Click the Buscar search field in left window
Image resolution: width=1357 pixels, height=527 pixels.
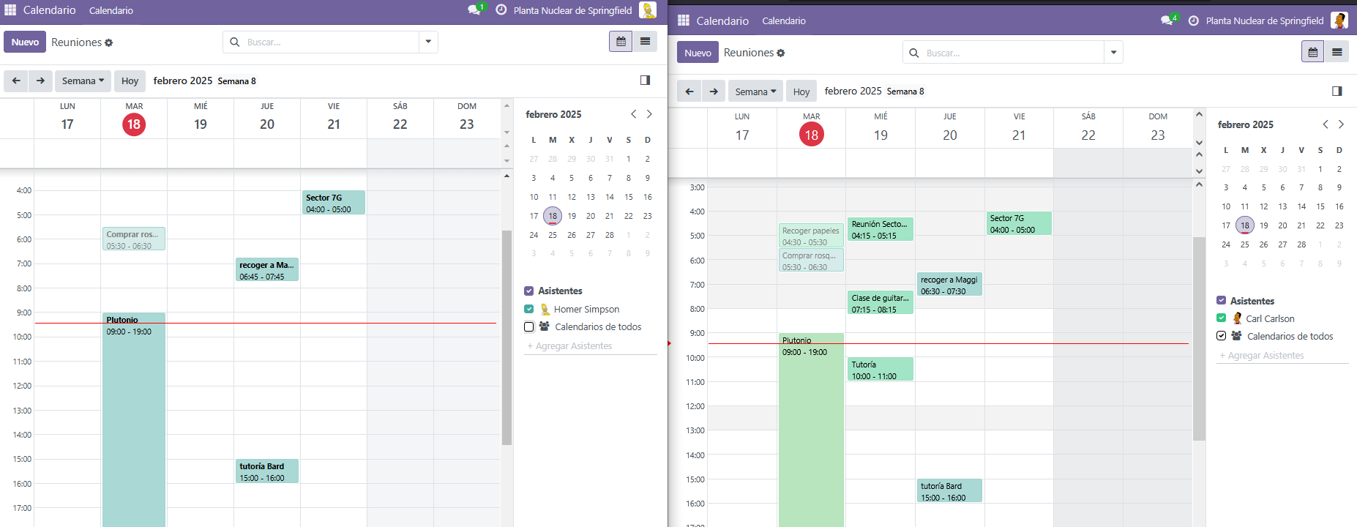point(329,42)
